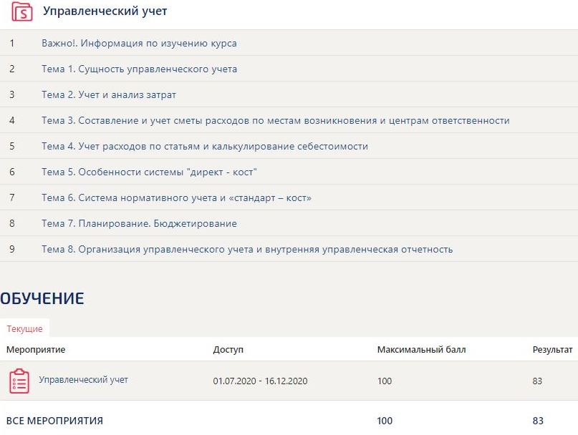
Task: Open Тема 4 on калькулирование себестоимости
Action: pos(205,146)
